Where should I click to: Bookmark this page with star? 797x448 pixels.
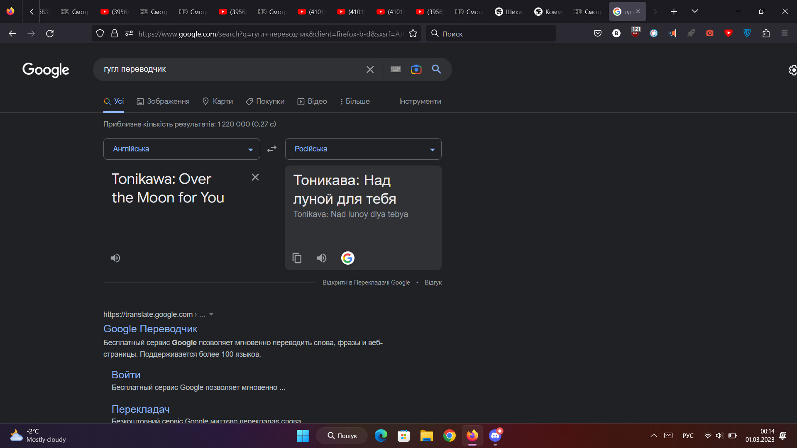coord(413,34)
